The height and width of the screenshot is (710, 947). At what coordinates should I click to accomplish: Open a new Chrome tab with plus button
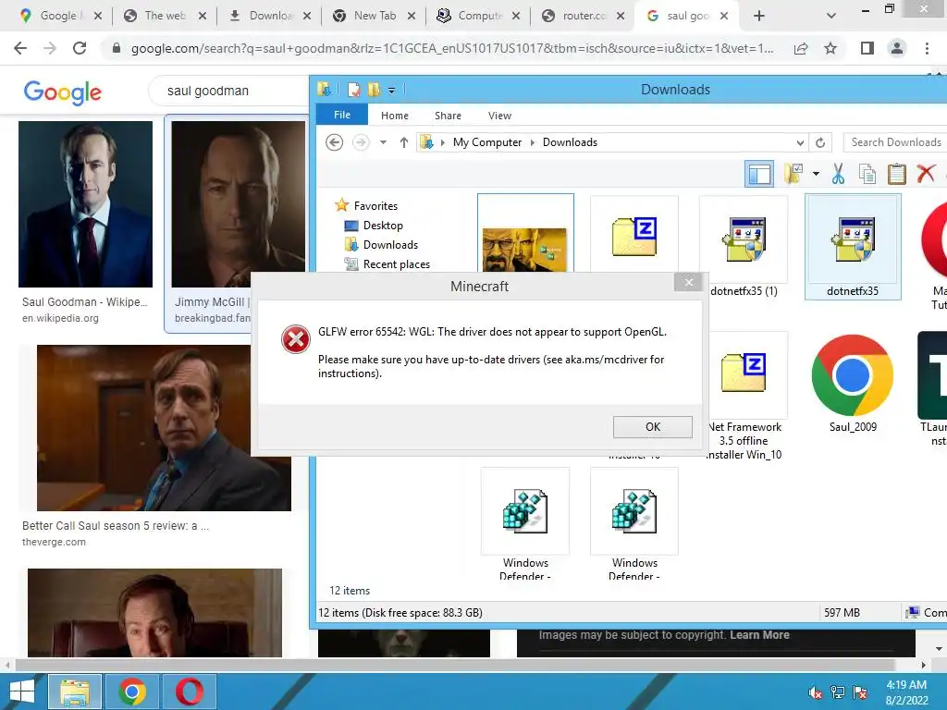[x=759, y=16]
